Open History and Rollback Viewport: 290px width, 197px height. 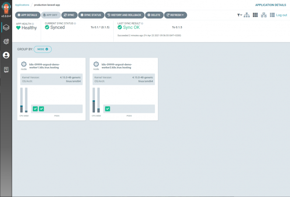tap(125, 15)
